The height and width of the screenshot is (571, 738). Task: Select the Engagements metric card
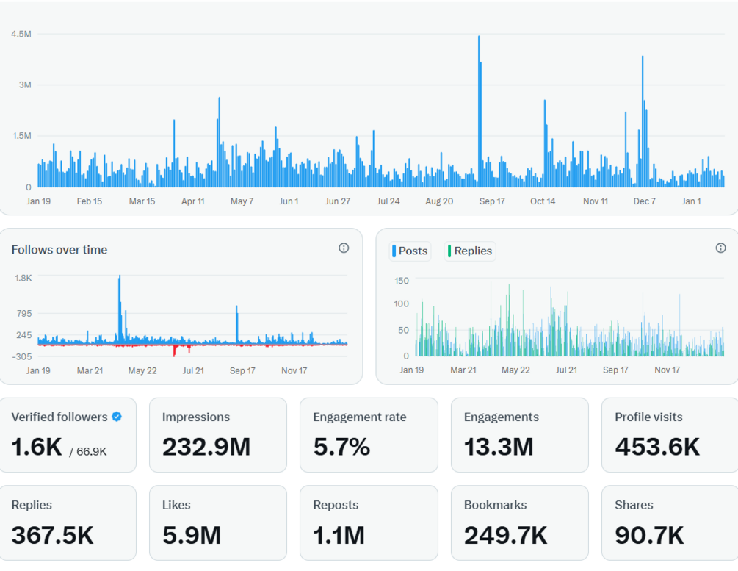[x=520, y=435]
